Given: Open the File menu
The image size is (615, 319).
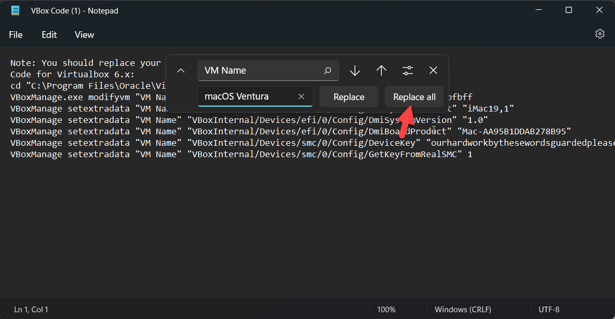Looking at the screenshot, I should (16, 35).
